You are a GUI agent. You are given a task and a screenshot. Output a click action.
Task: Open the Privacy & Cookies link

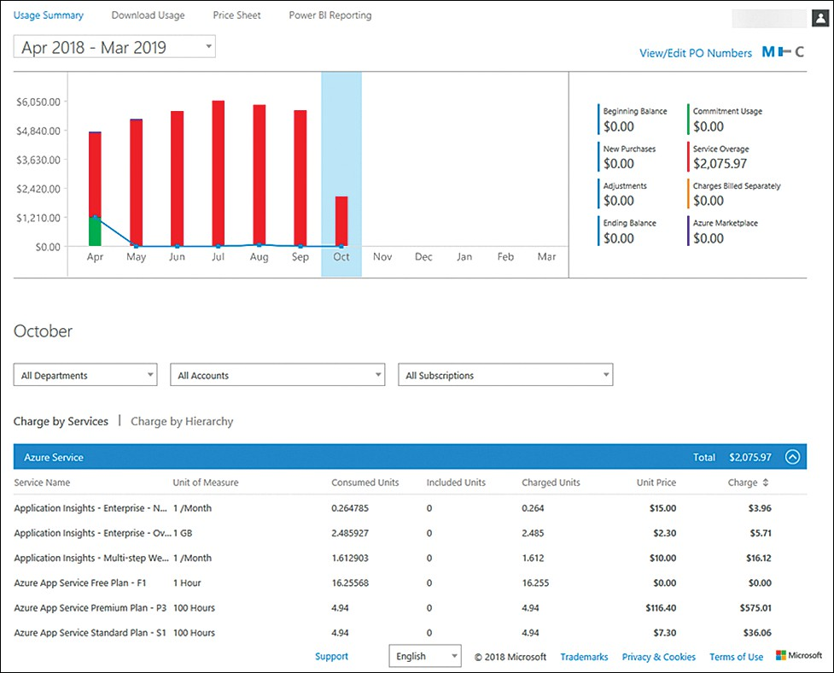click(x=658, y=657)
